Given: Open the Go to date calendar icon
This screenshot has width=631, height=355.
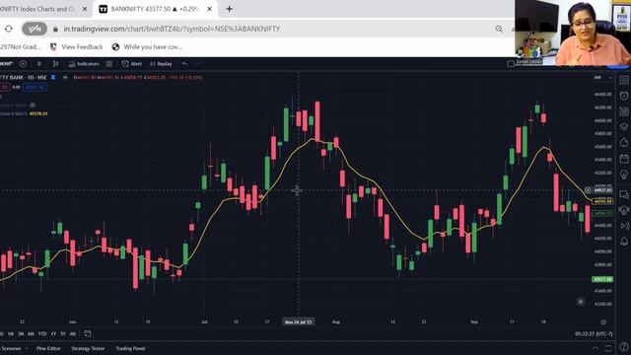Looking at the screenshot, I should tap(88, 333).
